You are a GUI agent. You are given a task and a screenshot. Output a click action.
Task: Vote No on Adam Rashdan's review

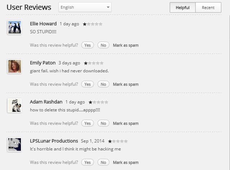click(x=103, y=123)
